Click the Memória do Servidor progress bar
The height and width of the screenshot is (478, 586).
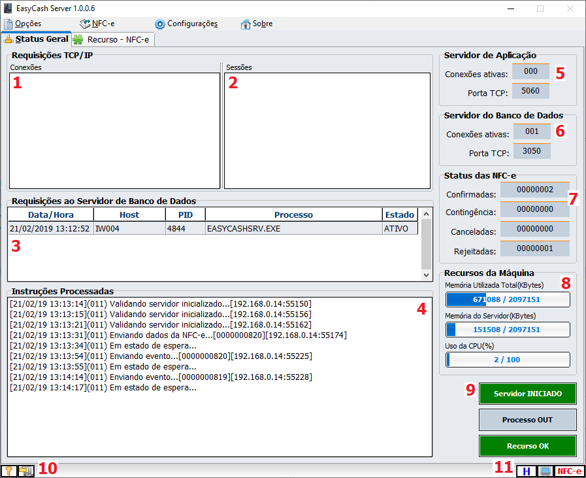[508, 330]
